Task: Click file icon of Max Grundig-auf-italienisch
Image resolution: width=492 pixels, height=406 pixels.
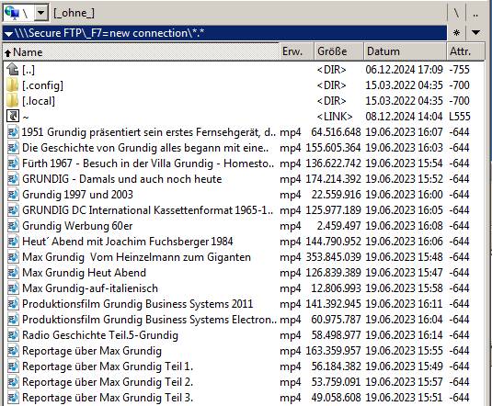Action: point(13,288)
